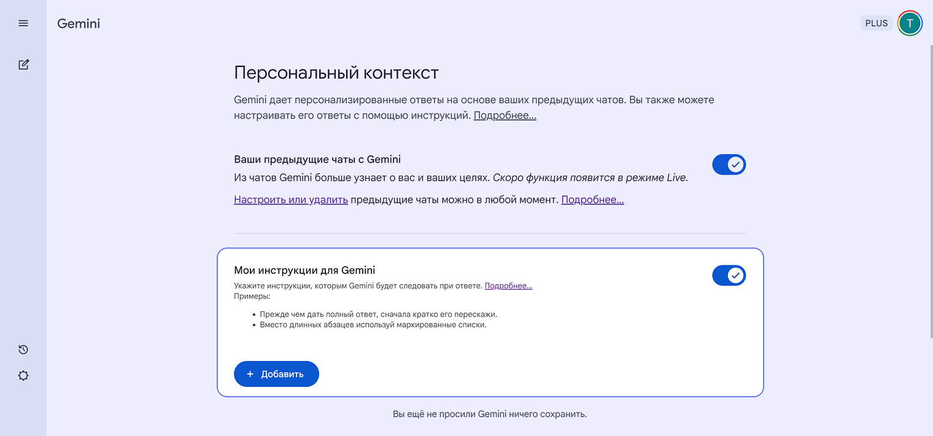The height and width of the screenshot is (436, 933).
Task: Open the 'Подробнее...' link in the previous chats section
Action: [592, 200]
